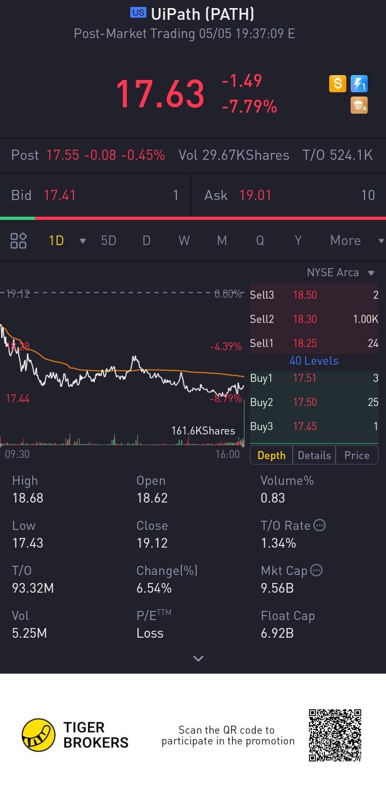Image resolution: width=386 pixels, height=797 pixels.
Task: Select the Price tab
Action: 357,455
